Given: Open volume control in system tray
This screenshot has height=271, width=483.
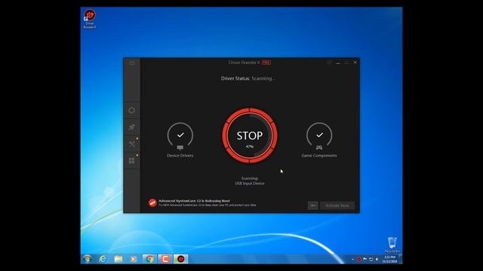Looking at the screenshot, I should [377, 259].
